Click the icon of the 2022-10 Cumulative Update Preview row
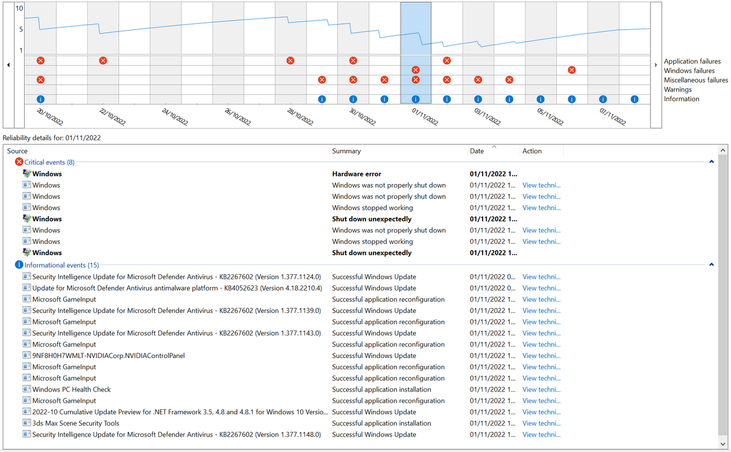The image size is (731, 452). 26,412
